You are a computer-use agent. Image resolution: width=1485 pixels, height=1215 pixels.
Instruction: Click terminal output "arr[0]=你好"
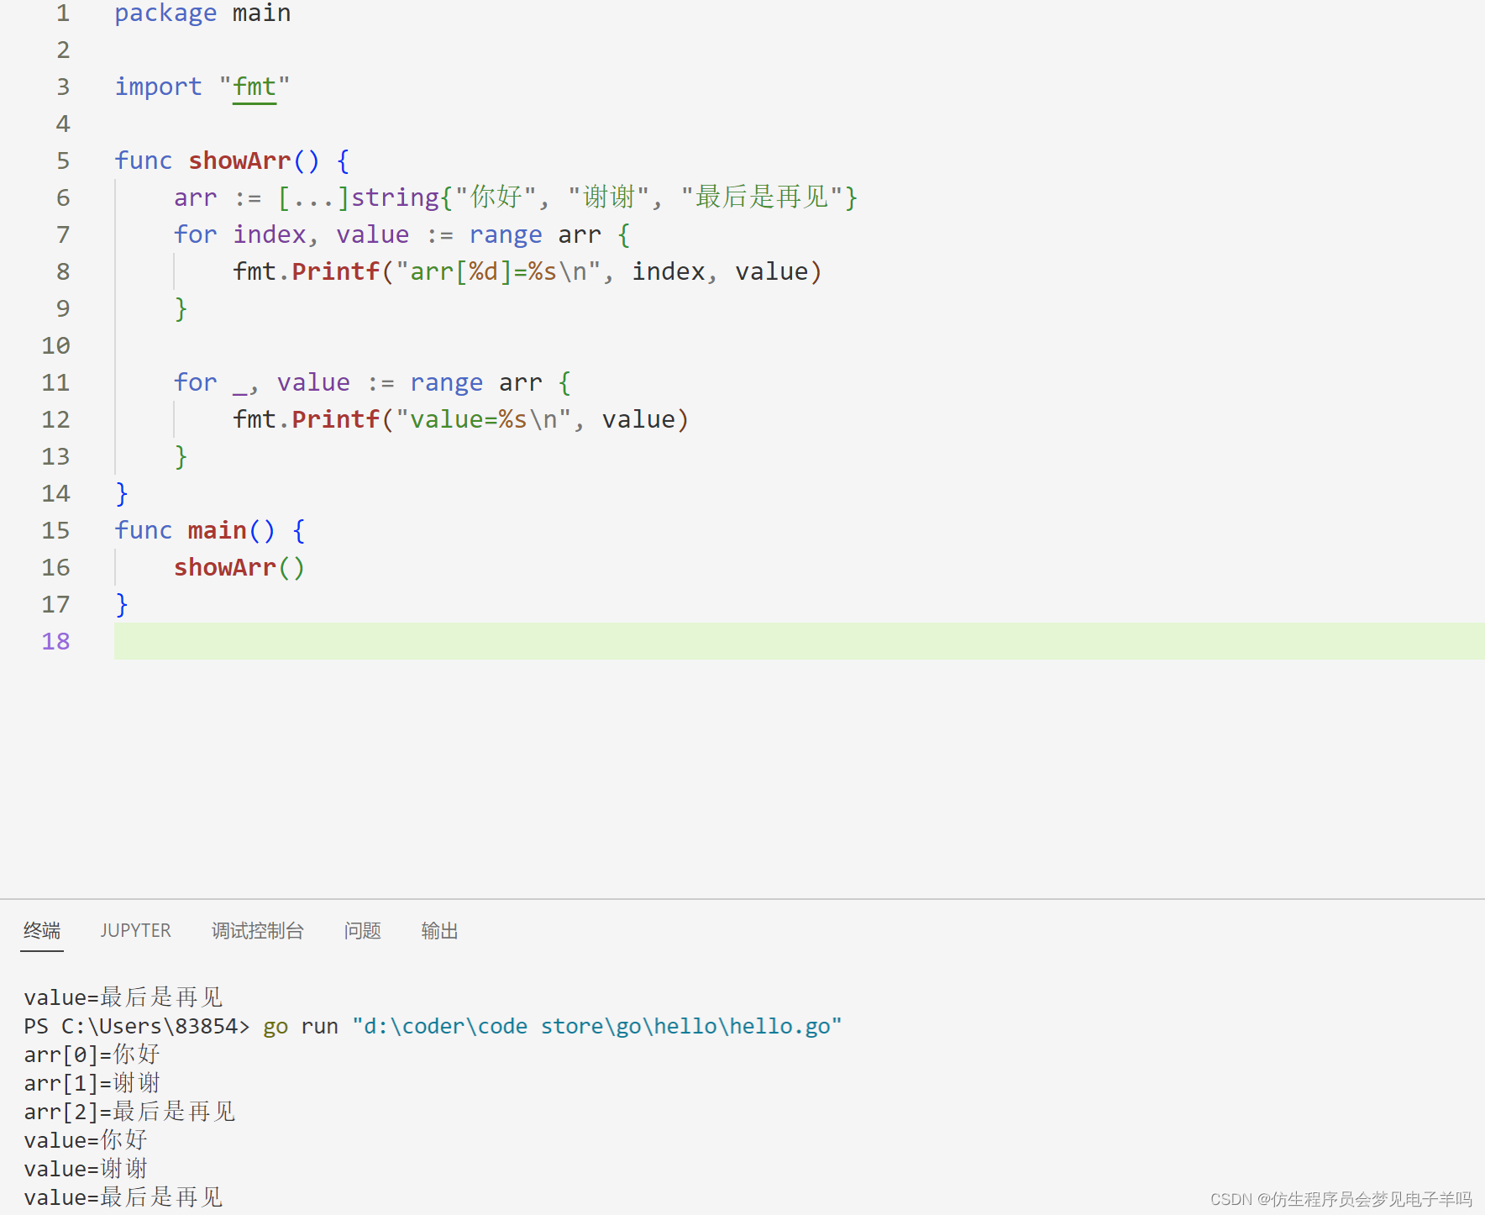pyautogui.click(x=92, y=1055)
